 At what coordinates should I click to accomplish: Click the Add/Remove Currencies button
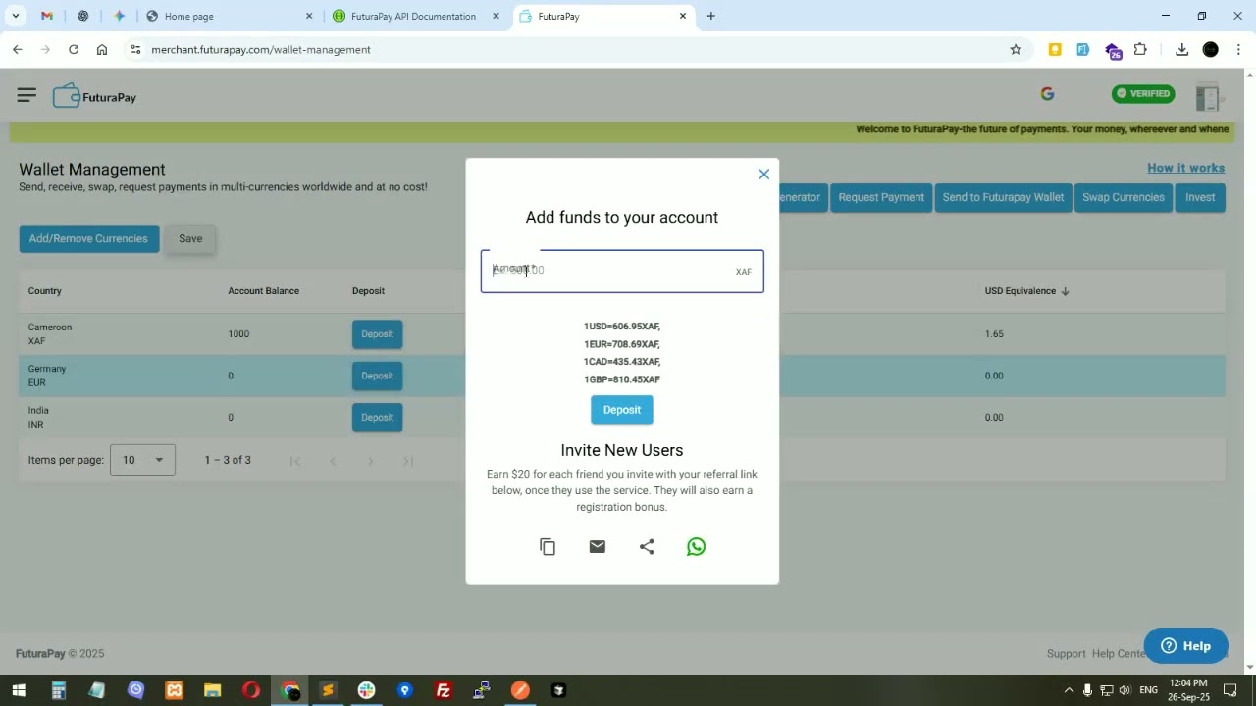[x=89, y=238]
